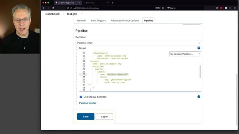Click the shield tracking protection icon

(68, 8)
